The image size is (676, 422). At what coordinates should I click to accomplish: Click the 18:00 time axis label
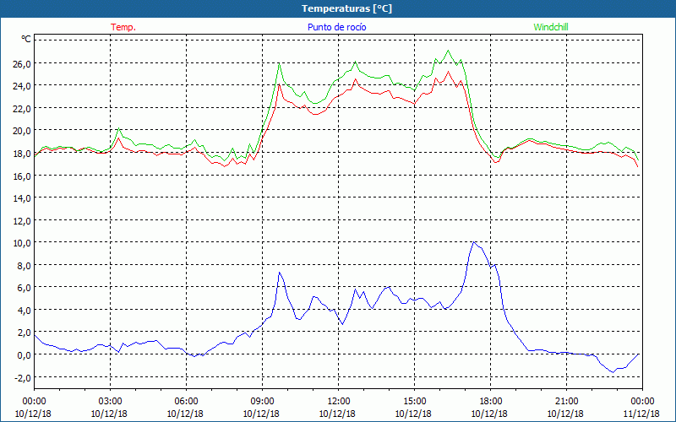490,402
